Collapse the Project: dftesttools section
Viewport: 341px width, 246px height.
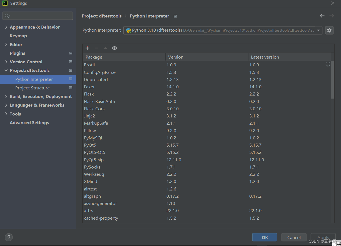tap(6, 70)
